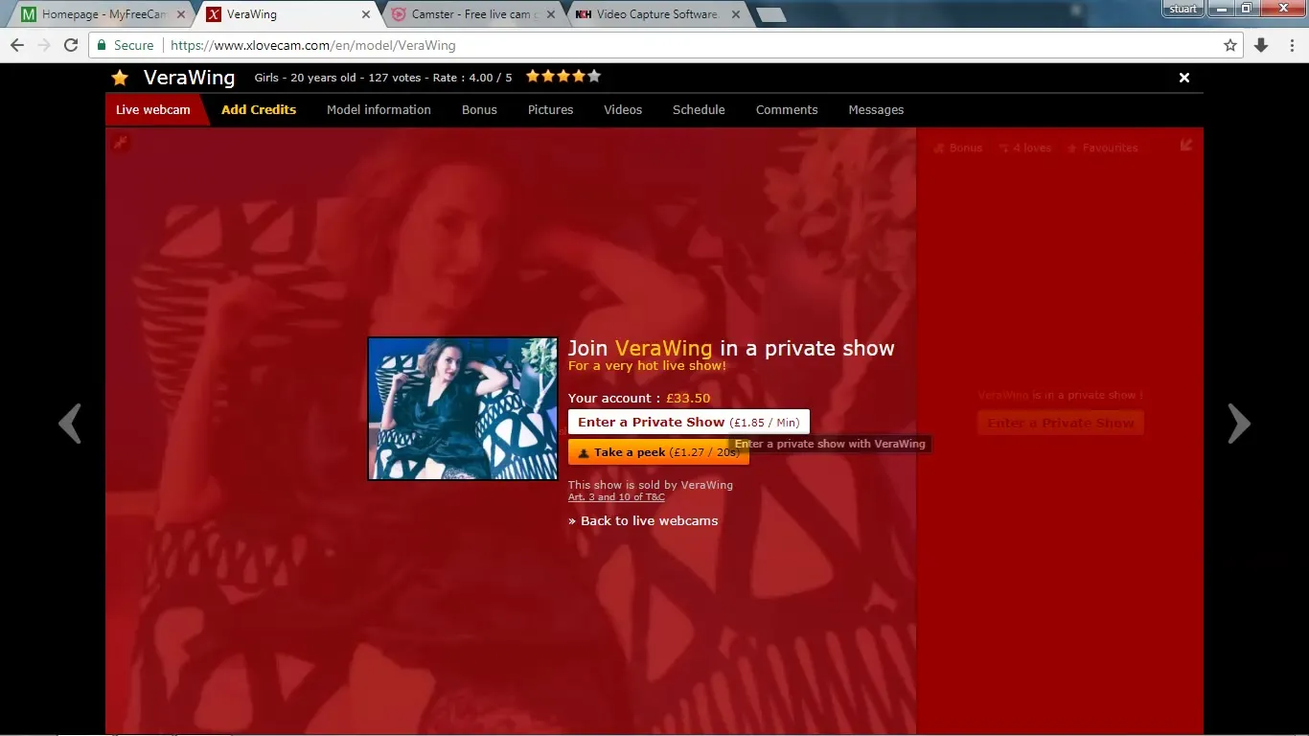Click the 'For a very hot live show!' text

click(647, 366)
